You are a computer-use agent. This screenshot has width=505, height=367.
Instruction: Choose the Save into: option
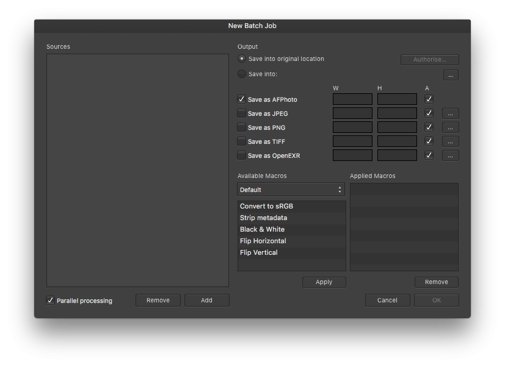[x=241, y=73]
